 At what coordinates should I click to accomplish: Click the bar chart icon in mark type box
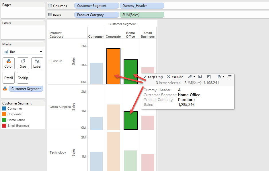point(7,52)
